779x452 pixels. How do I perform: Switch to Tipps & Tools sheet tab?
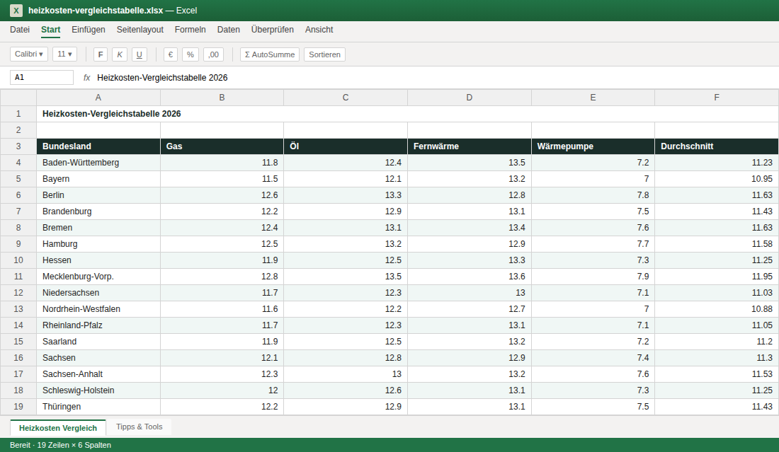point(139,427)
